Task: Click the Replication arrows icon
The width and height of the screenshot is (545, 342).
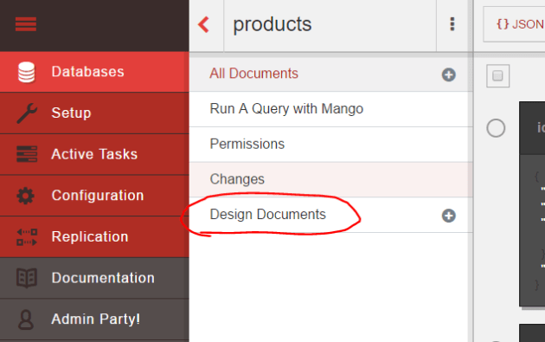Action: 27,237
